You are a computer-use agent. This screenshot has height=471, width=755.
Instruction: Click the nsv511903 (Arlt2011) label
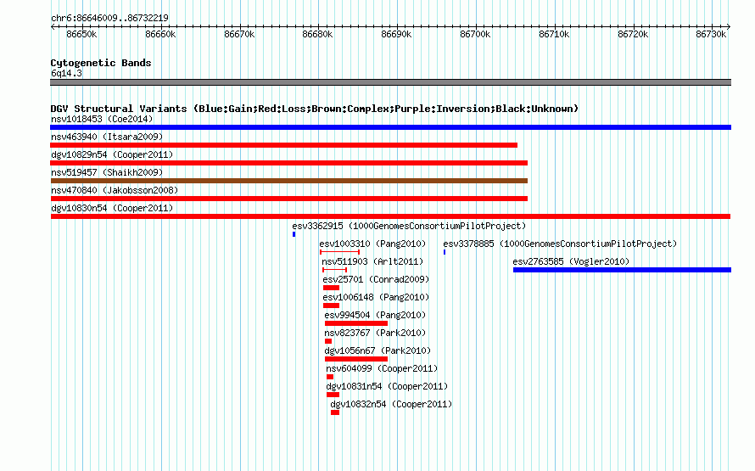pyautogui.click(x=372, y=261)
